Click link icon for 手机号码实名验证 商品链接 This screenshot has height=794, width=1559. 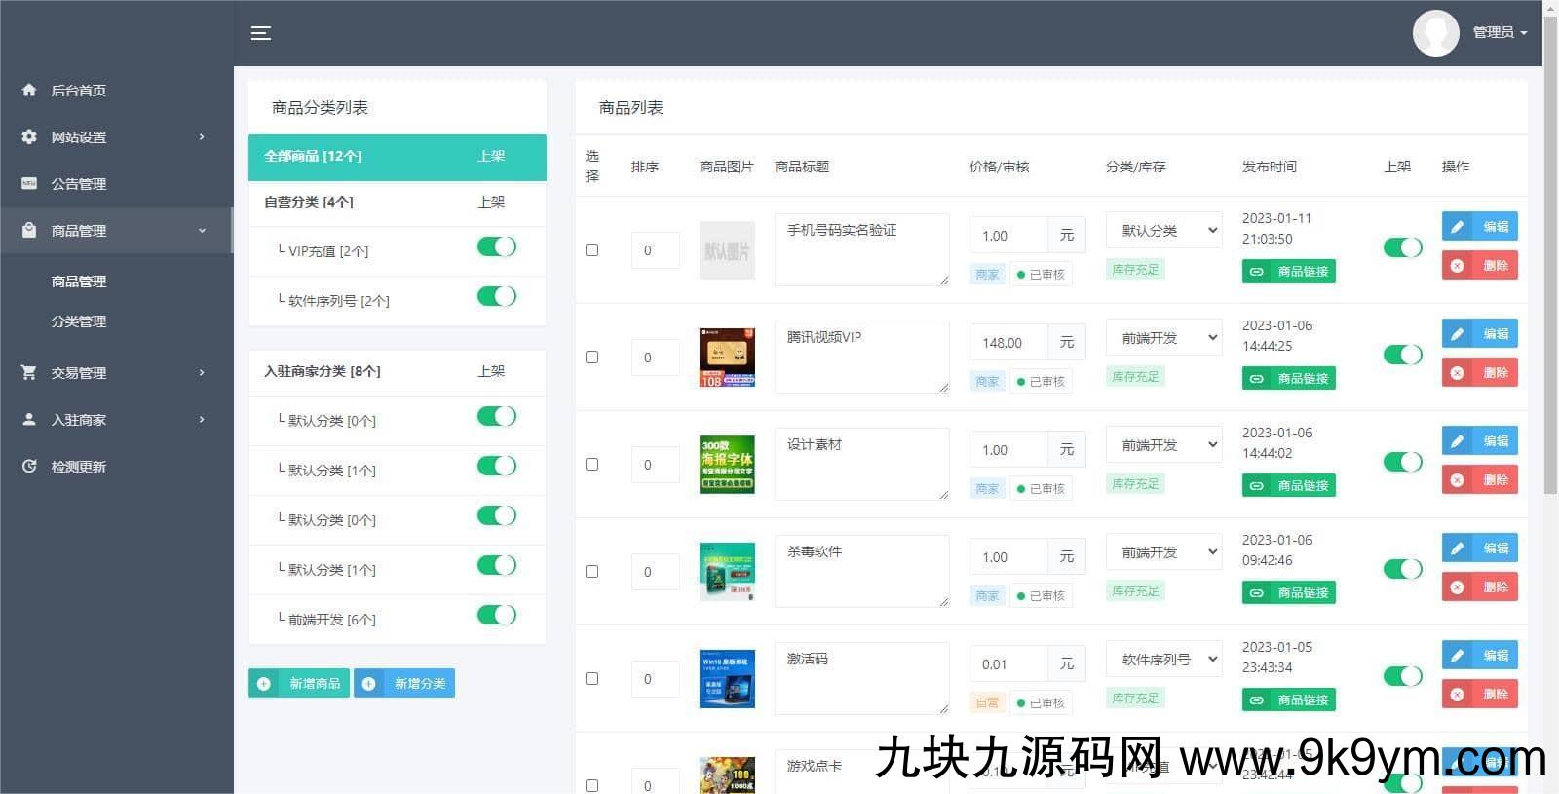pyautogui.click(x=1257, y=272)
